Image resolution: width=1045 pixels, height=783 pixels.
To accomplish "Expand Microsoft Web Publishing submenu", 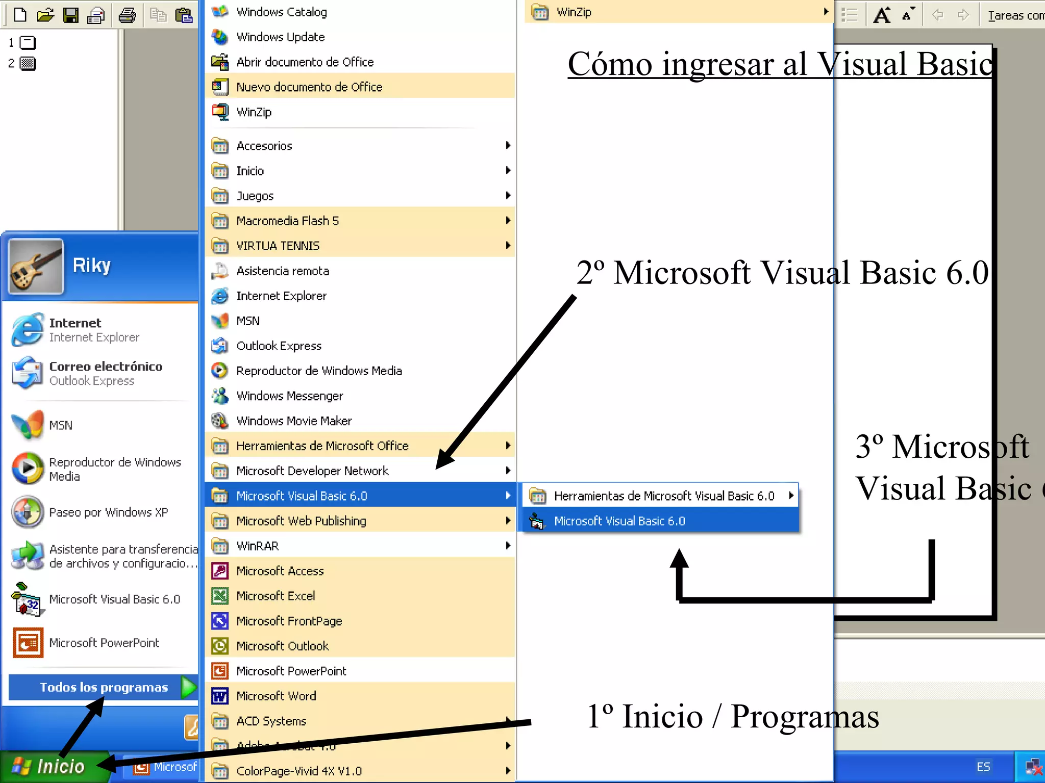I will pyautogui.click(x=360, y=520).
